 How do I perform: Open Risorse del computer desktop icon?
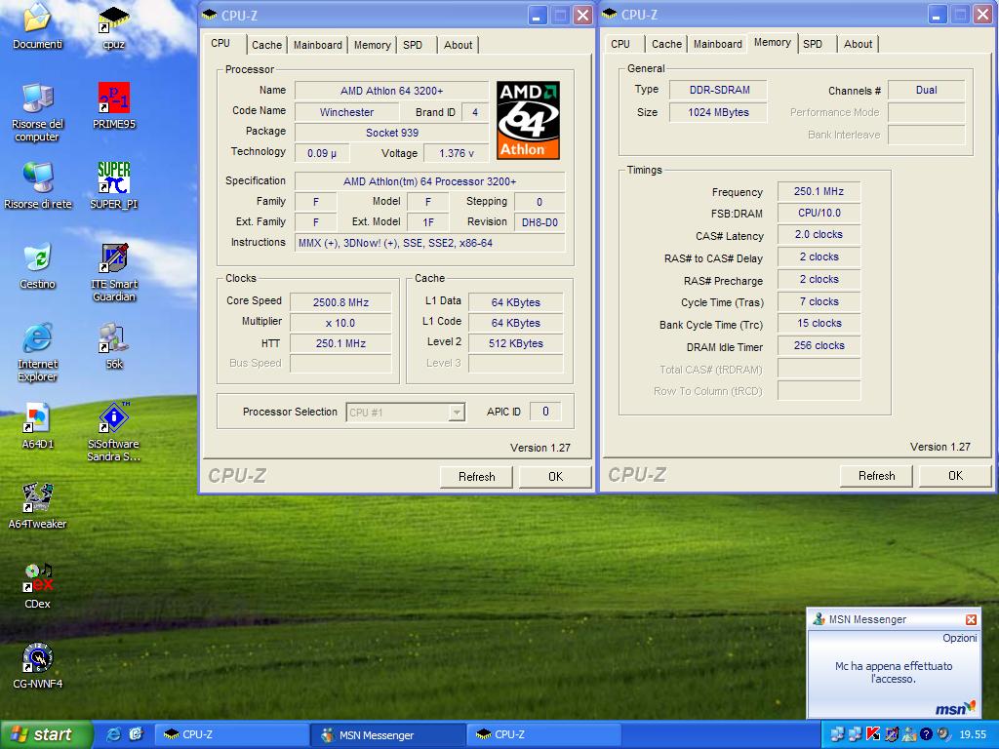(x=38, y=112)
